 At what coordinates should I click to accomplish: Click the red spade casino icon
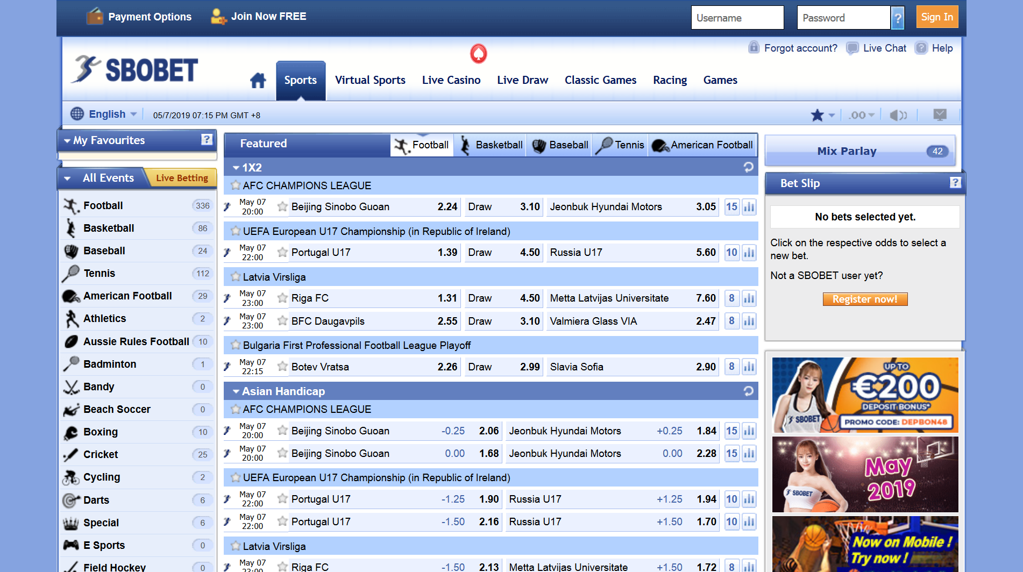coord(478,53)
